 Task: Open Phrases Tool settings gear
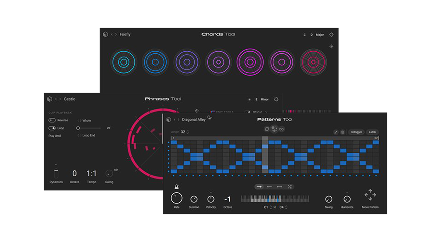pos(276,99)
